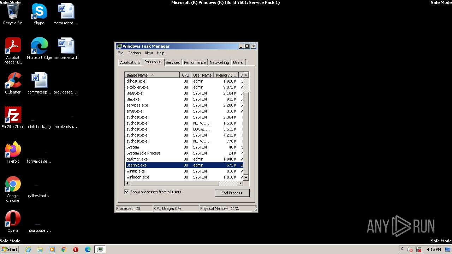Show hidden tray icons arrow

[x=402, y=249]
